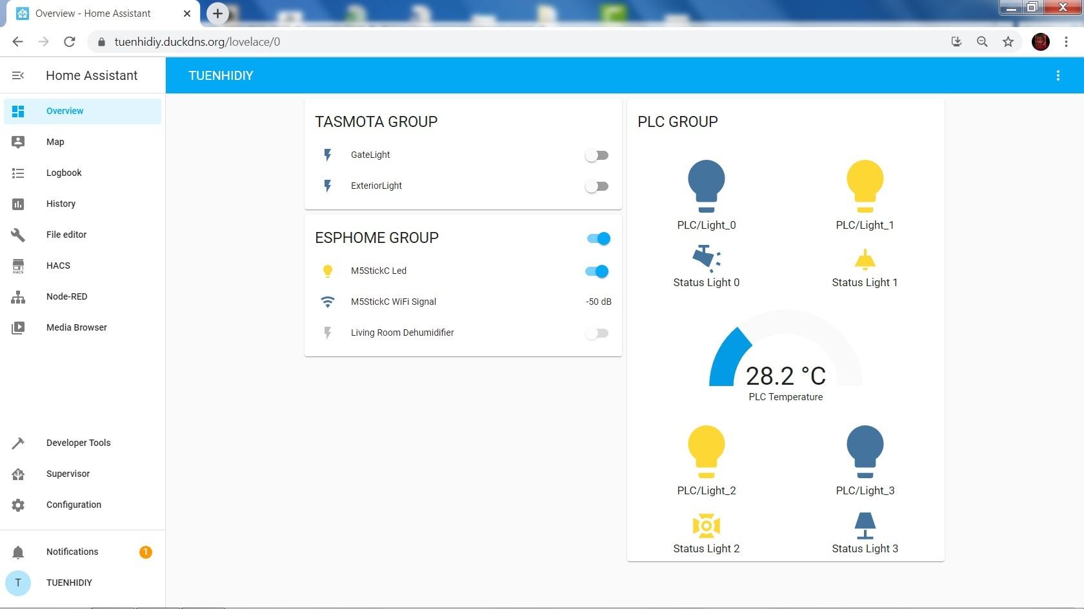Click the Status Light 2 icon
The height and width of the screenshot is (609, 1084).
coord(707,526)
